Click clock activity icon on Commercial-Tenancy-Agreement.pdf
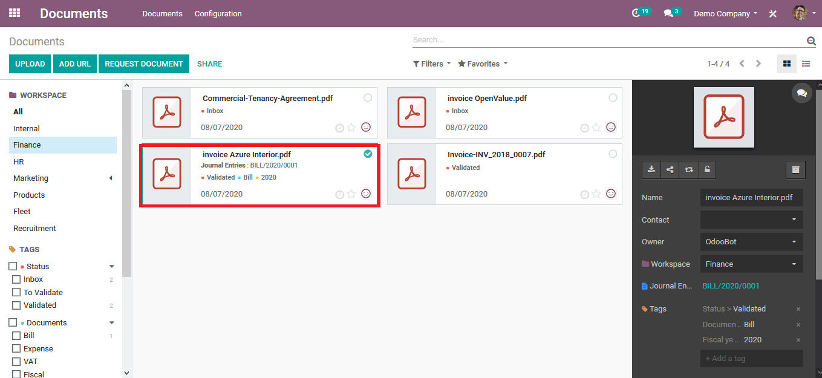Viewport: 822px width, 378px height. click(339, 128)
